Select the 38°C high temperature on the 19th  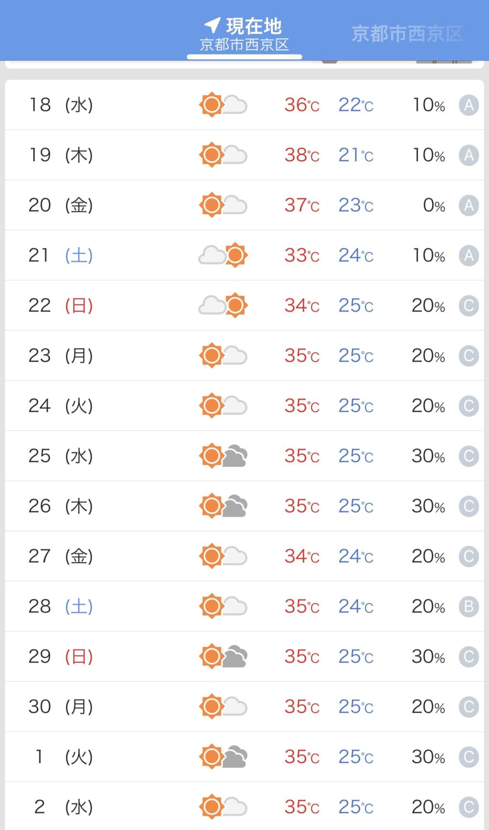click(x=302, y=155)
